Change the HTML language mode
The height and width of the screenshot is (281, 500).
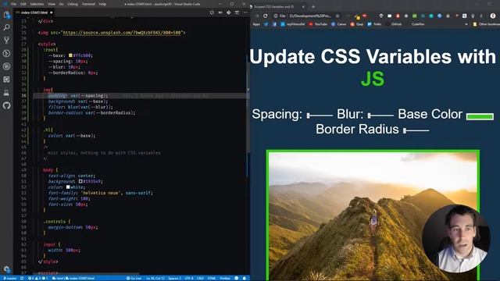[x=212, y=278]
